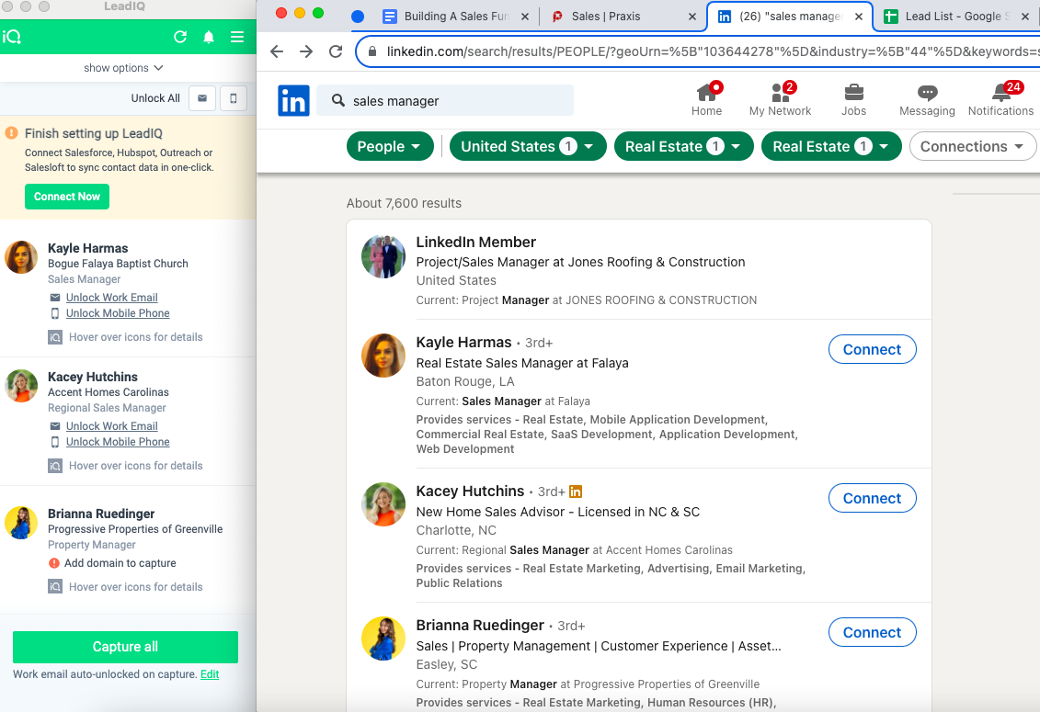Image resolution: width=1040 pixels, height=712 pixels.
Task: Connect with Kacey Hutchins
Action: pos(873,499)
